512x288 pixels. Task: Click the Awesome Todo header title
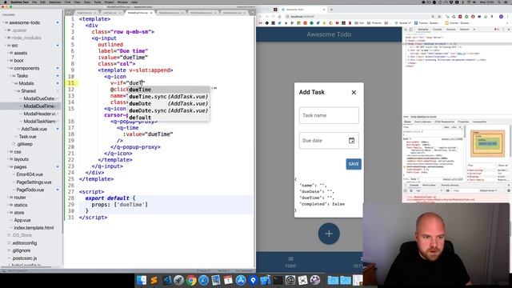coord(329,34)
